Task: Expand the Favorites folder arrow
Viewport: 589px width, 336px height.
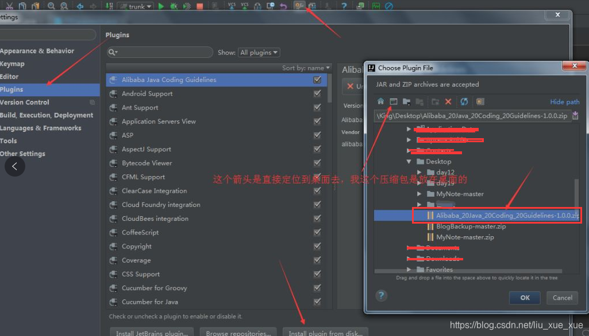Action: (409, 269)
